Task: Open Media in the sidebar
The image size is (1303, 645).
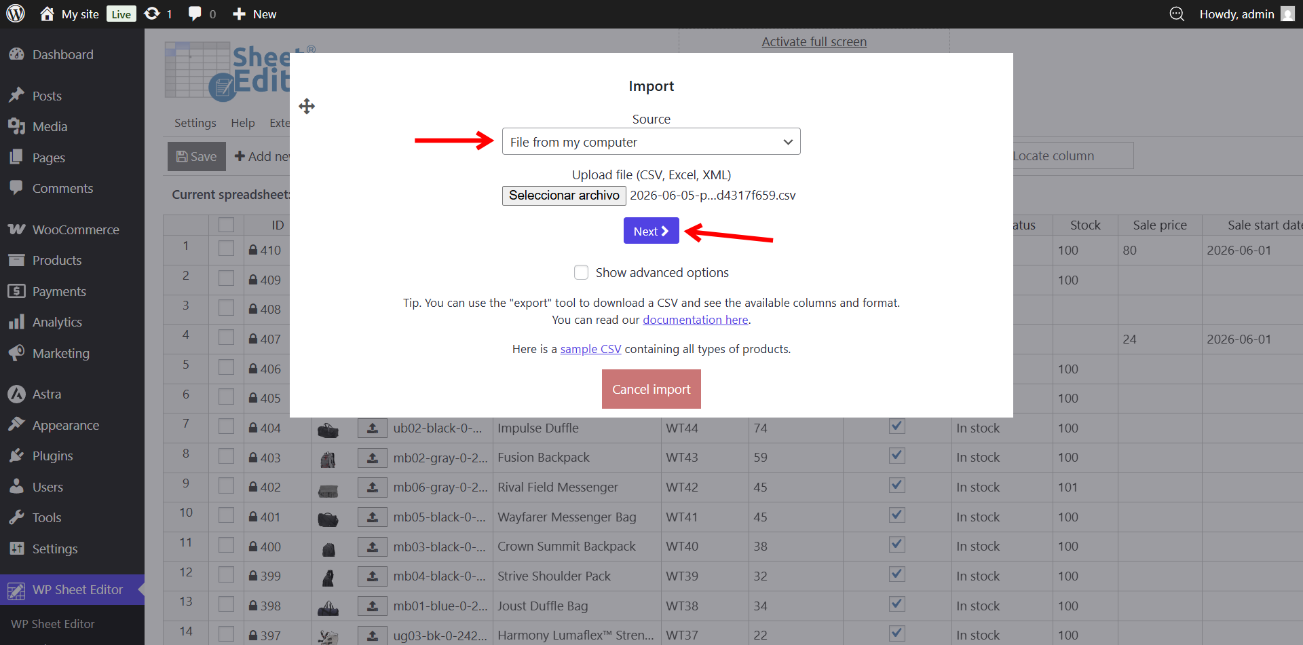Action: tap(50, 126)
